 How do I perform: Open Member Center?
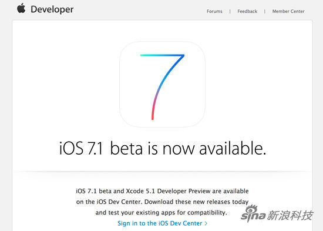(288, 11)
